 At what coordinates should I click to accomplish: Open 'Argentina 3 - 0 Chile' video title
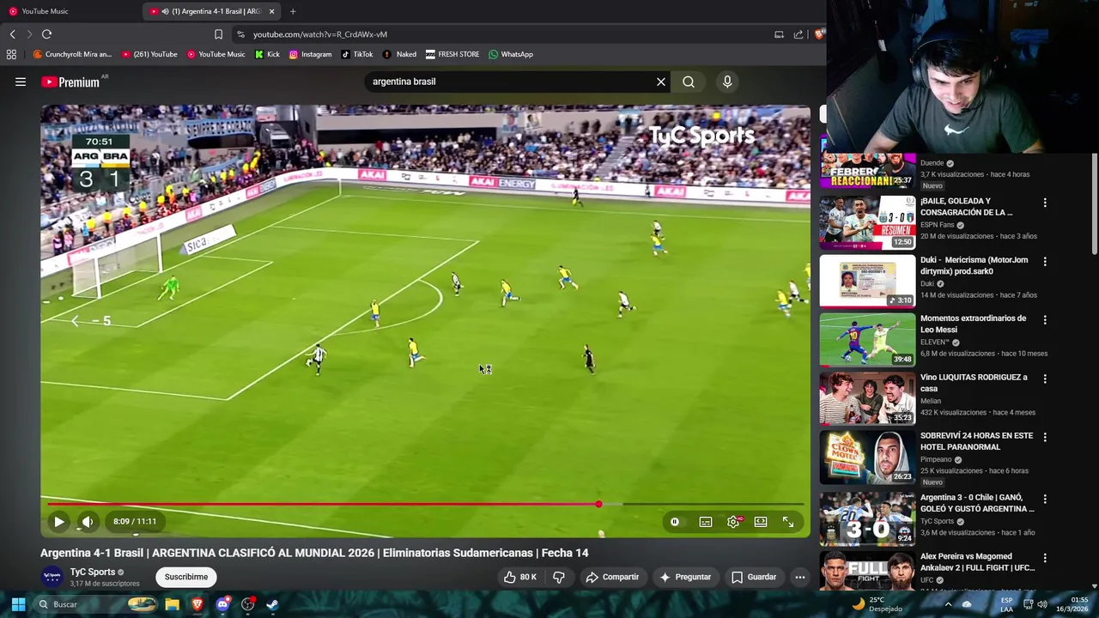click(x=976, y=503)
